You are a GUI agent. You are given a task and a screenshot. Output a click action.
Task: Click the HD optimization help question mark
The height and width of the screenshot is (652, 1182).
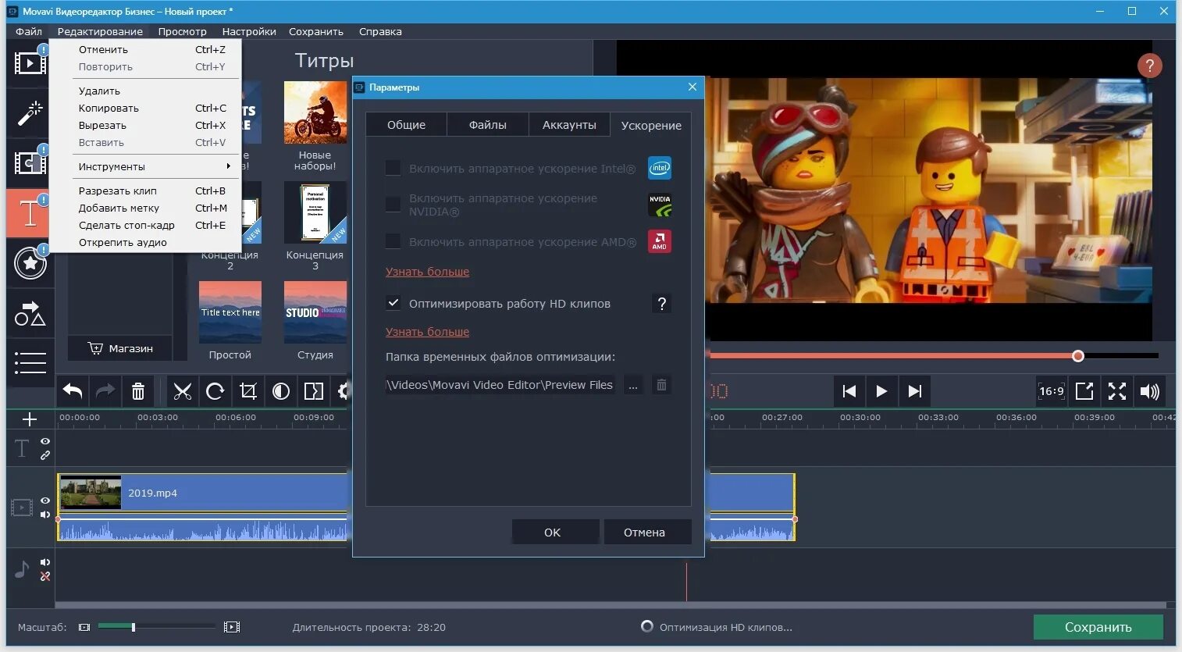click(x=661, y=304)
